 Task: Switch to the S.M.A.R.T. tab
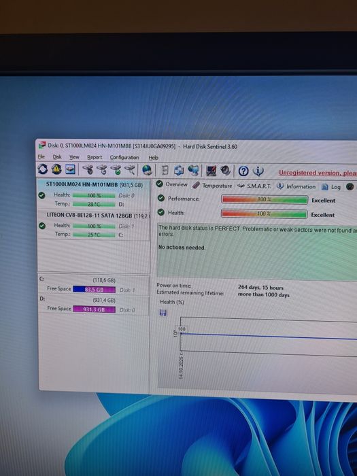[254, 186]
